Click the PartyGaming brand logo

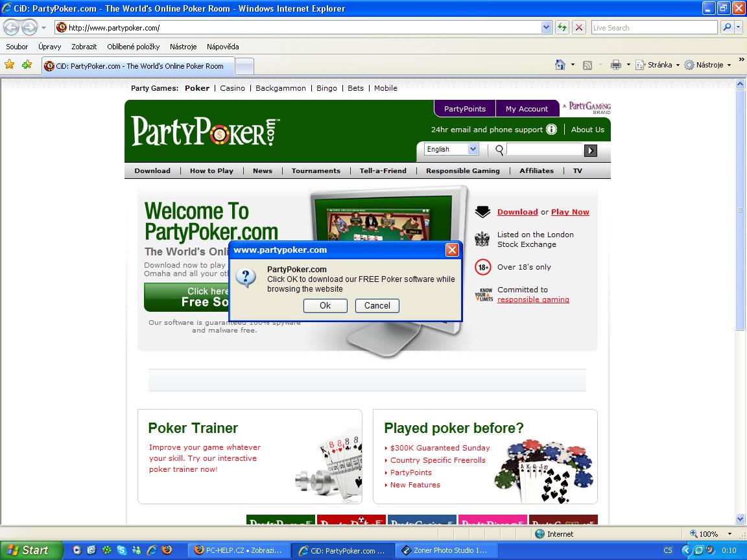point(589,107)
